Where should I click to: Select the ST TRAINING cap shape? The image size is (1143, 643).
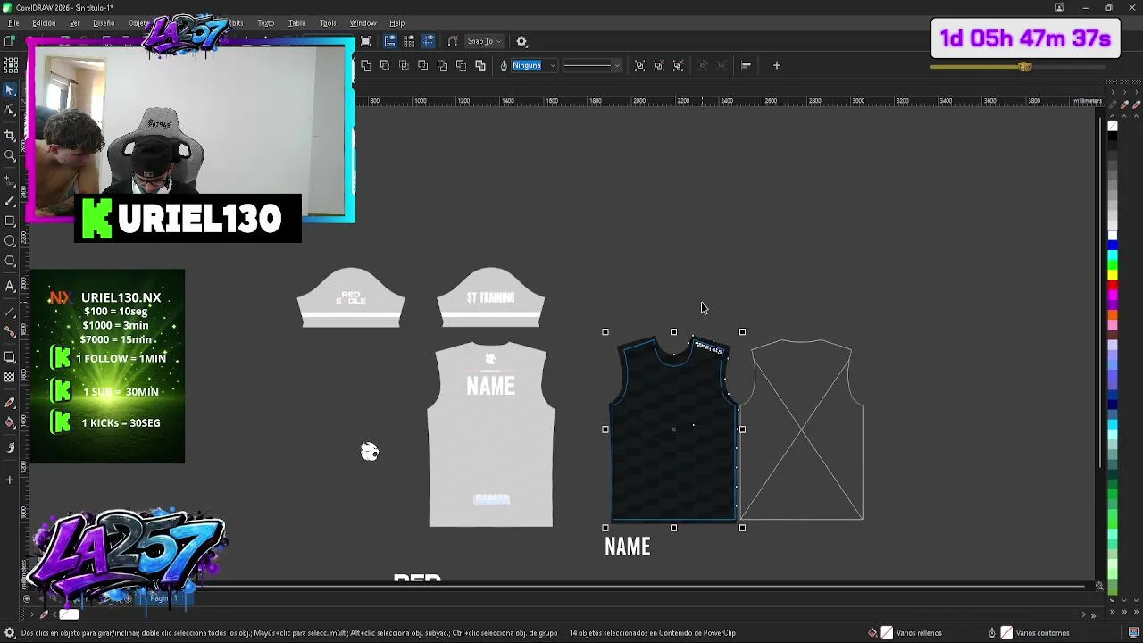coord(490,297)
